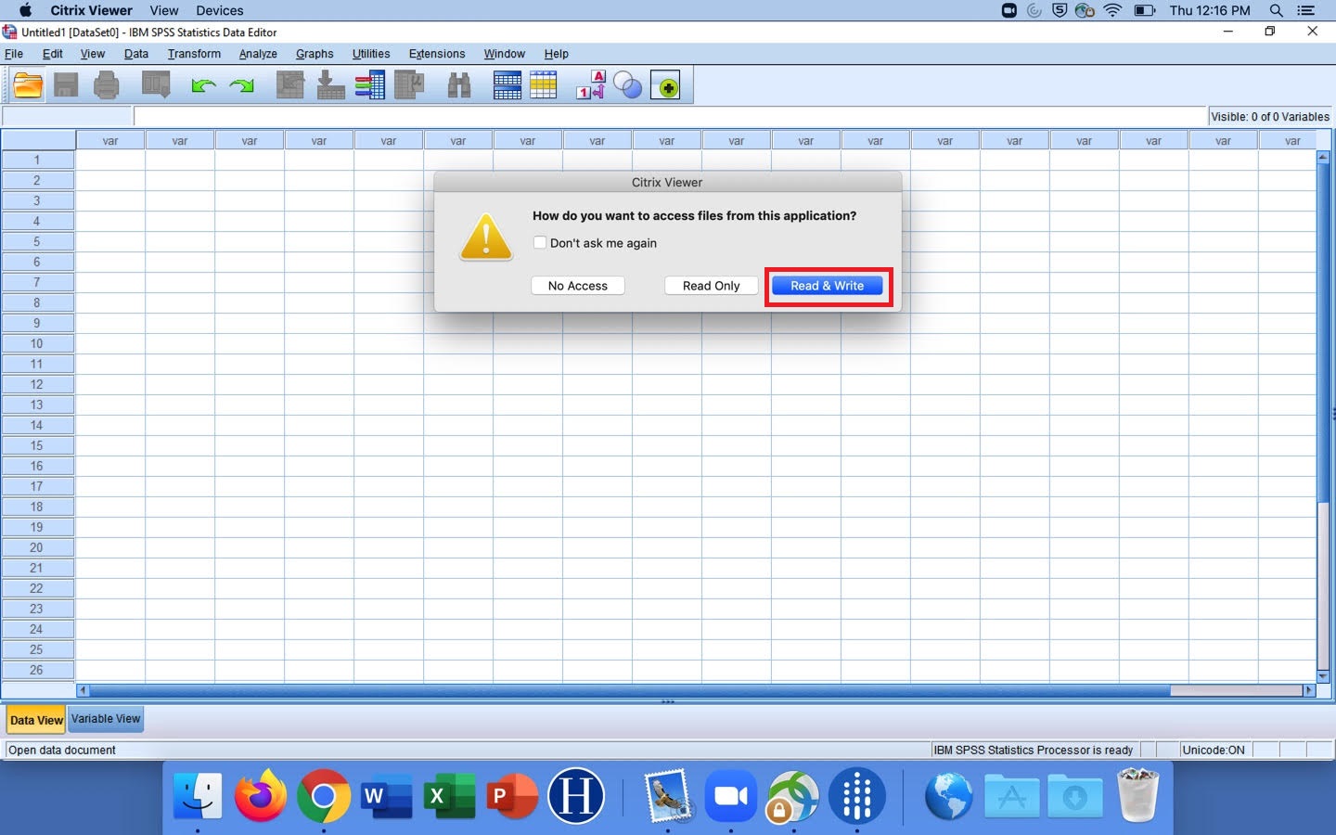Click the Split File toolbar icon
Screen dimensions: 1336x835
[507, 86]
